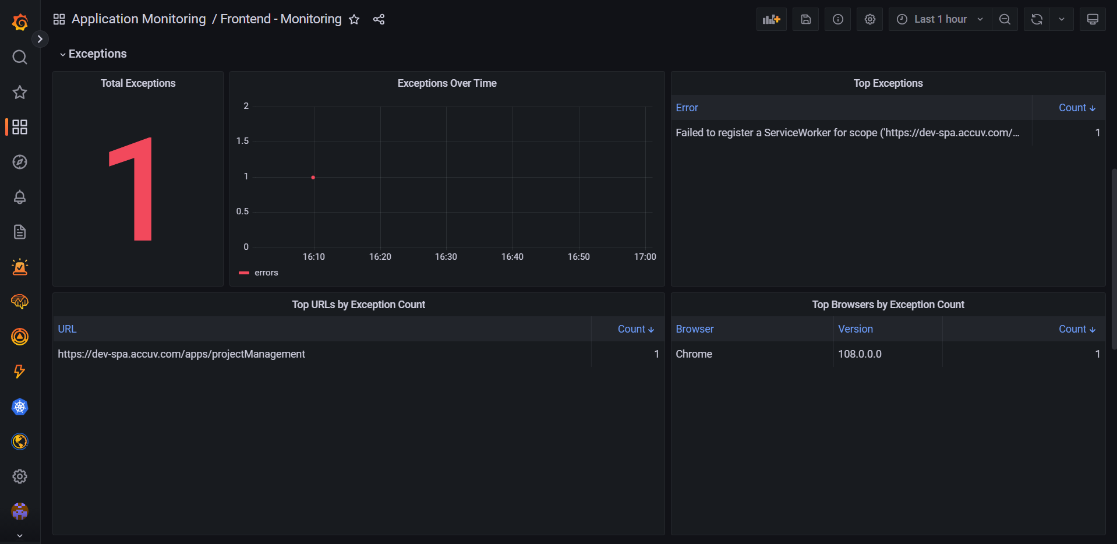This screenshot has width=1117, height=544.
Task: Mark dashboard as favorite with star
Action: [354, 19]
